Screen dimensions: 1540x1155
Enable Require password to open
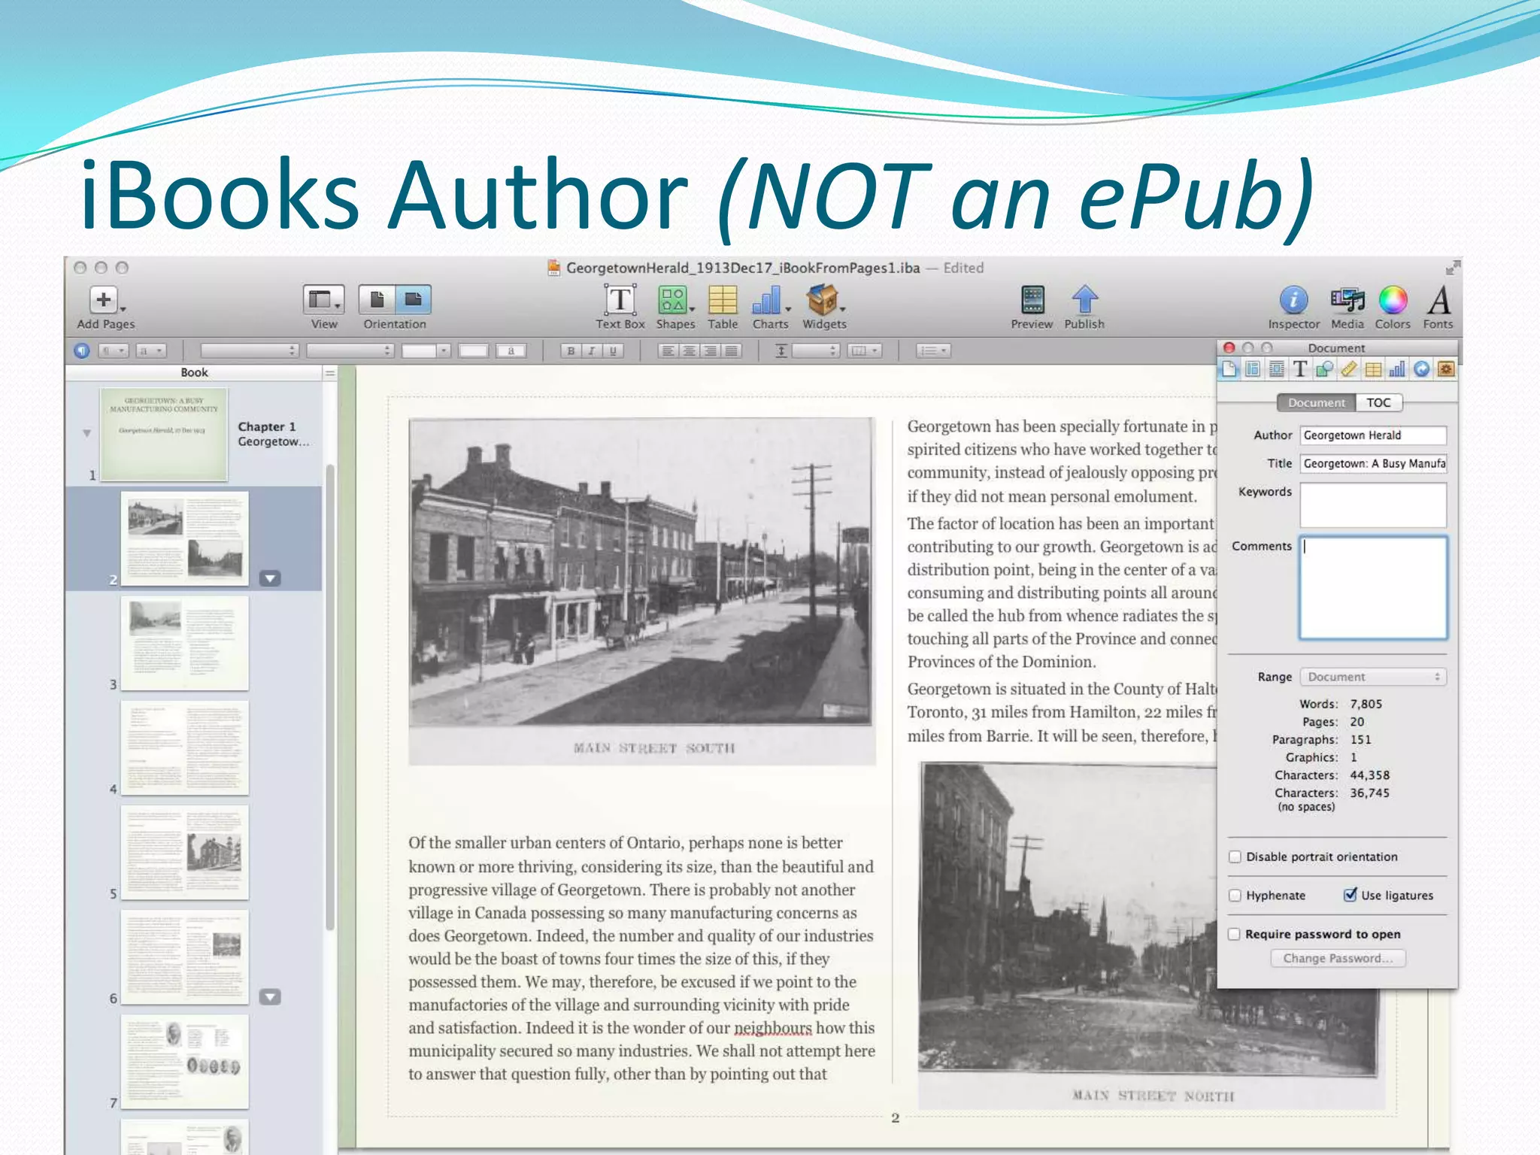click(1235, 934)
